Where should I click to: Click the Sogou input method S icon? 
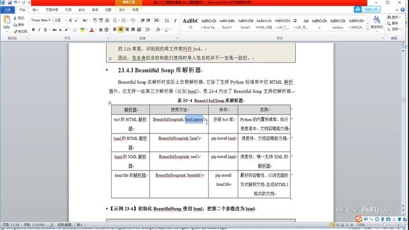[x=359, y=218]
